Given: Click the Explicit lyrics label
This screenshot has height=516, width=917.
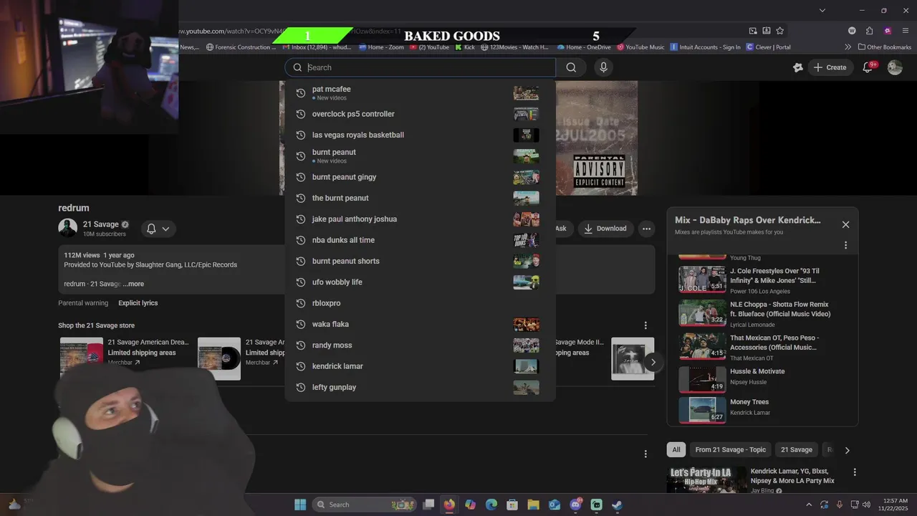Looking at the screenshot, I should 138,303.
